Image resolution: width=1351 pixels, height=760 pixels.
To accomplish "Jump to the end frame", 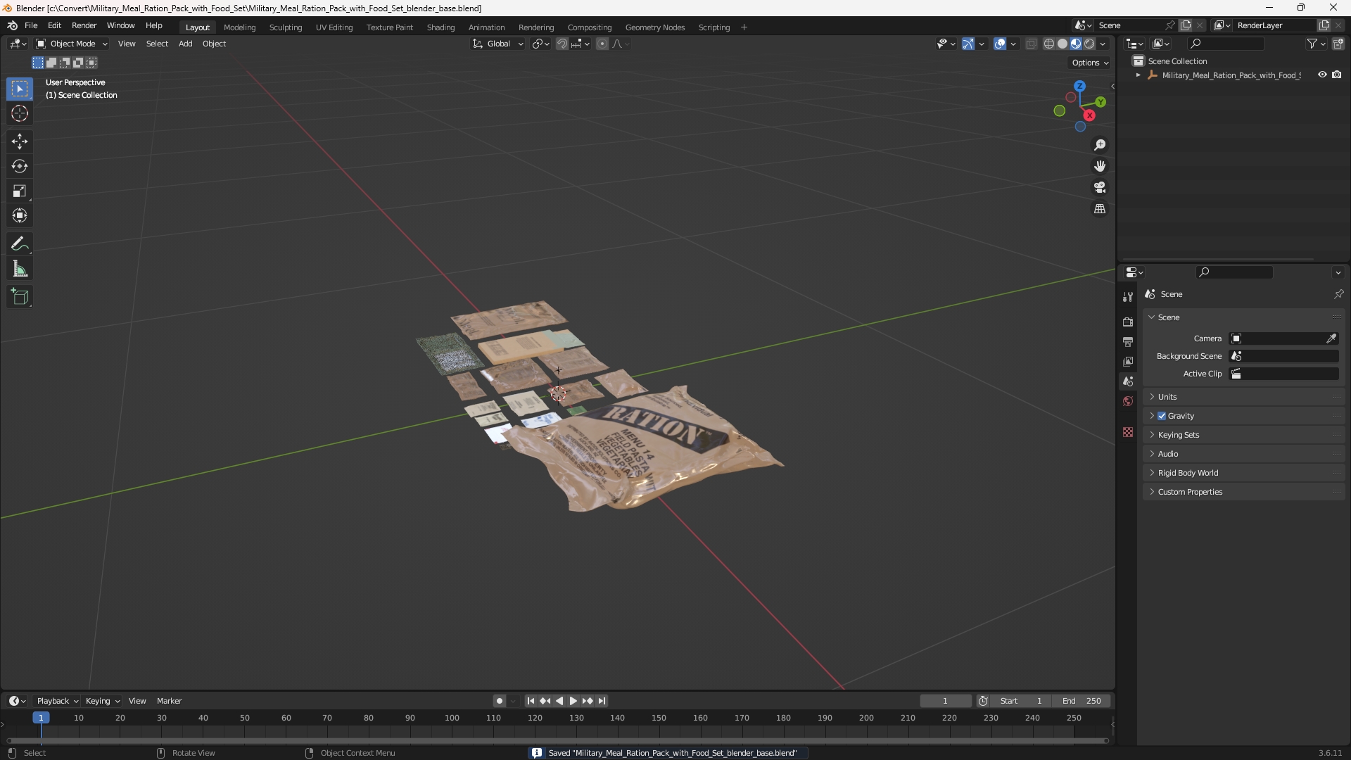I will (x=602, y=701).
